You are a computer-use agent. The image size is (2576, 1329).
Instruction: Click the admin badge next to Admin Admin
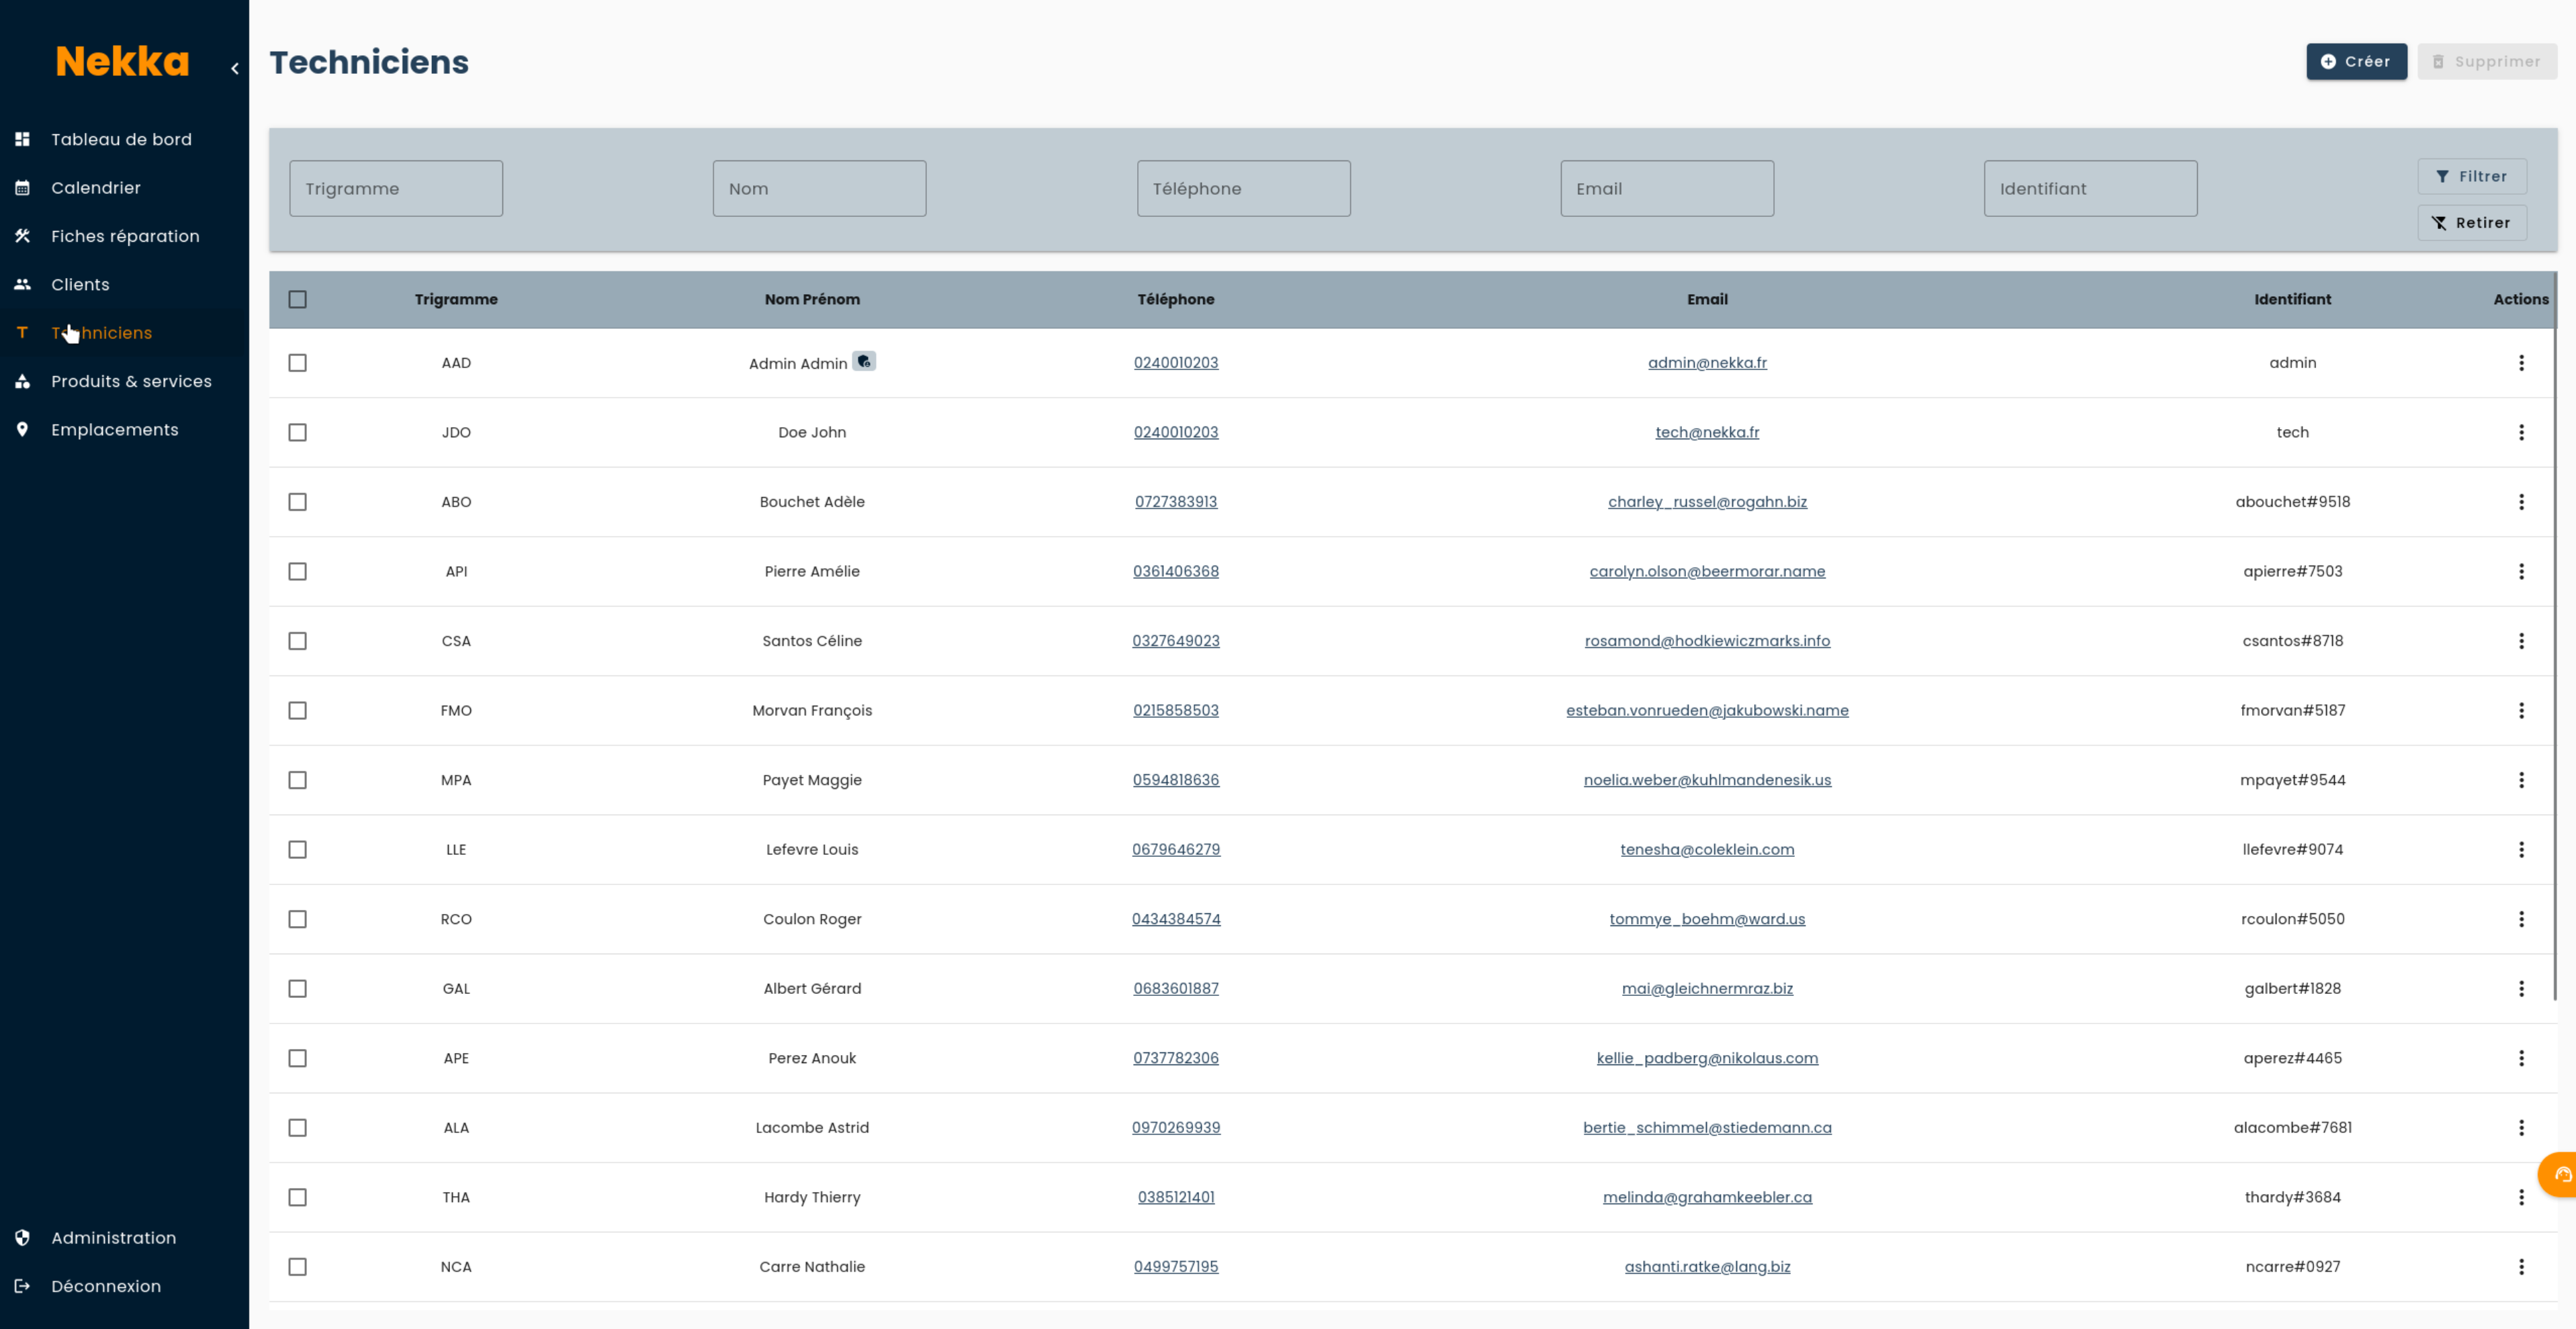click(864, 361)
